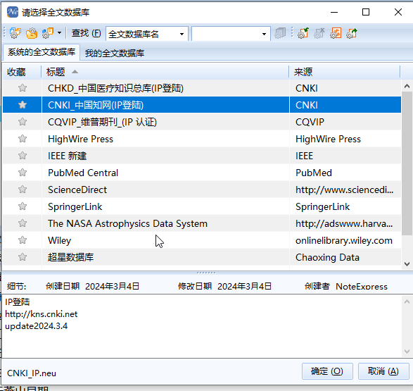The height and width of the screenshot is (391, 413).
Task: Click the list scrollbar down arrow
Action: coord(407,264)
